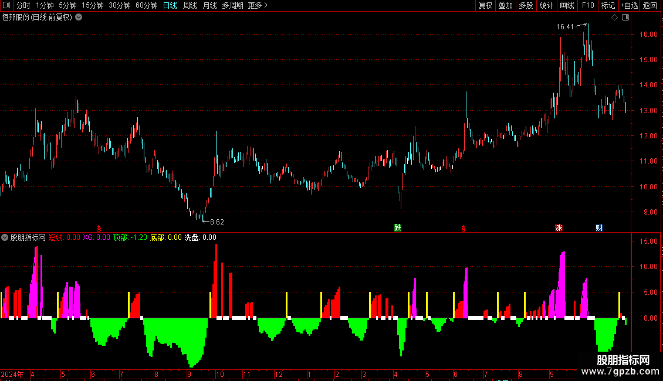Switch to 30分钟 chart period

119,5
